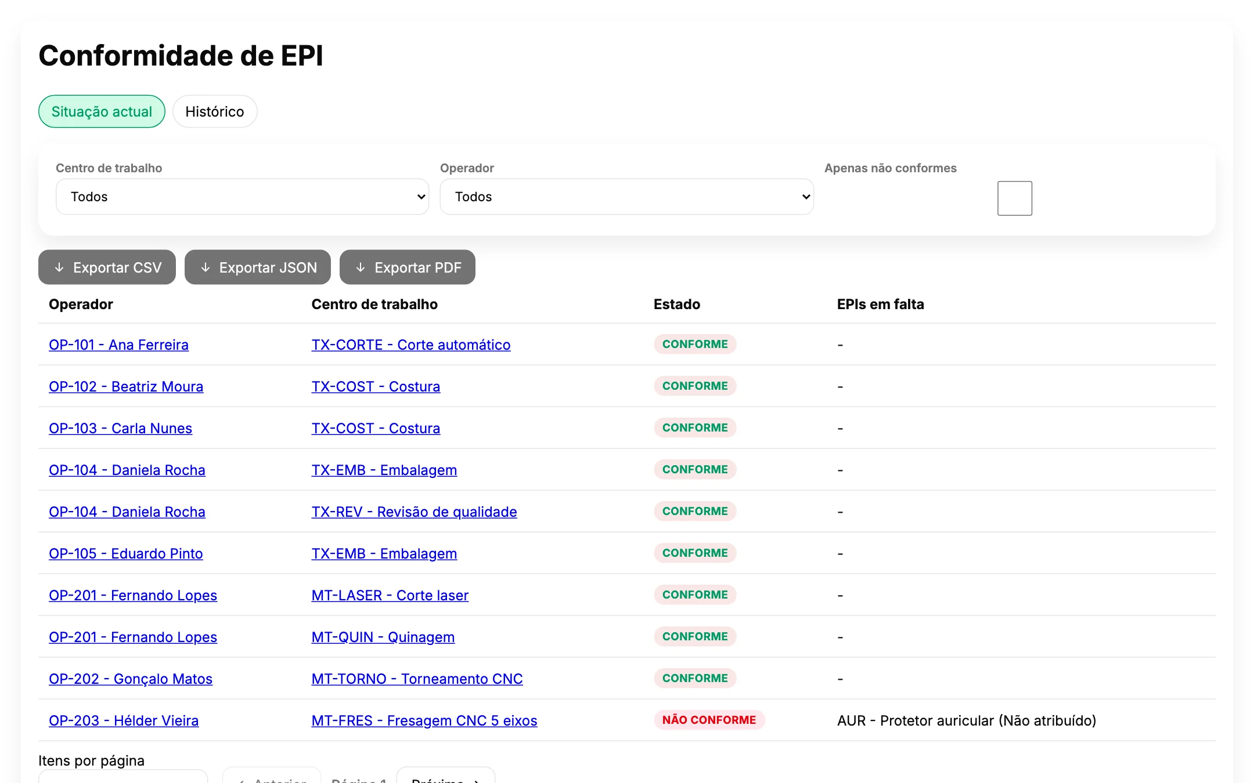Open operator OP-203 - Hélder Vieira
Viewport: 1254px width, 783px height.
pos(124,720)
